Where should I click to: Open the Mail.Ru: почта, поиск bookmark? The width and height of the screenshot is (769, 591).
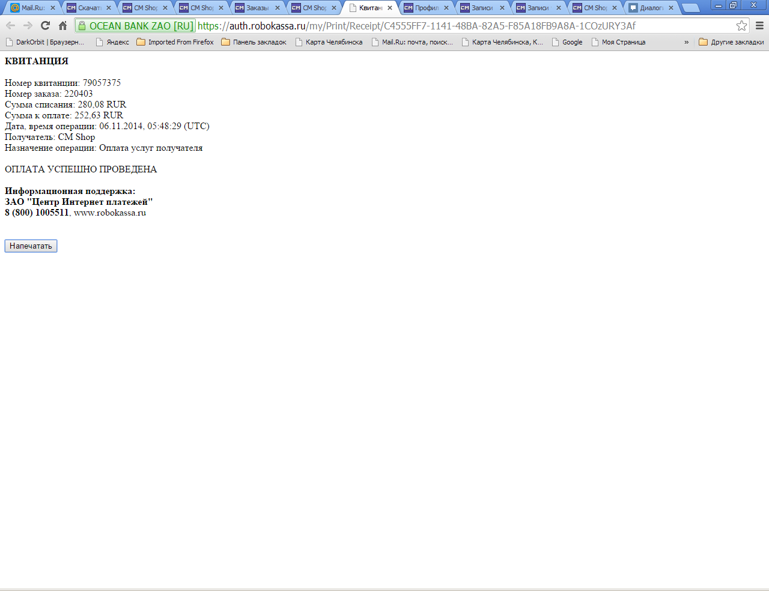[x=412, y=42]
